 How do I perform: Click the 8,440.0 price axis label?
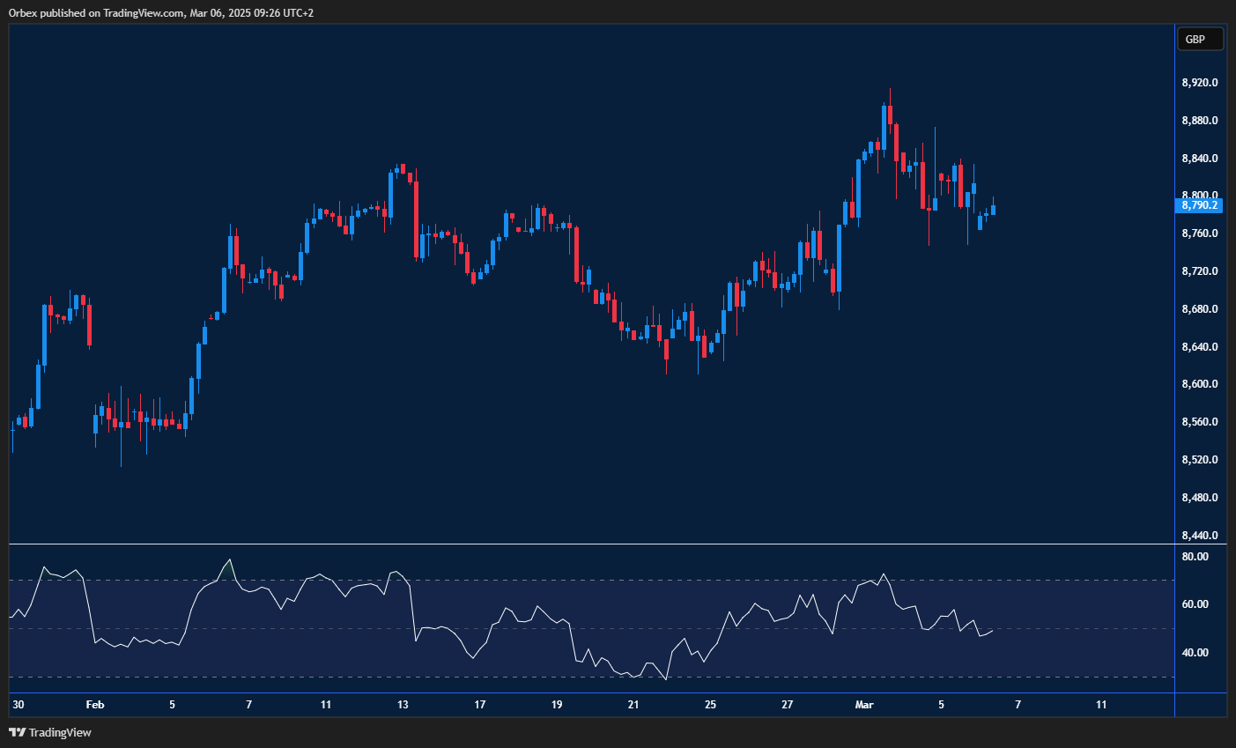click(x=1199, y=536)
